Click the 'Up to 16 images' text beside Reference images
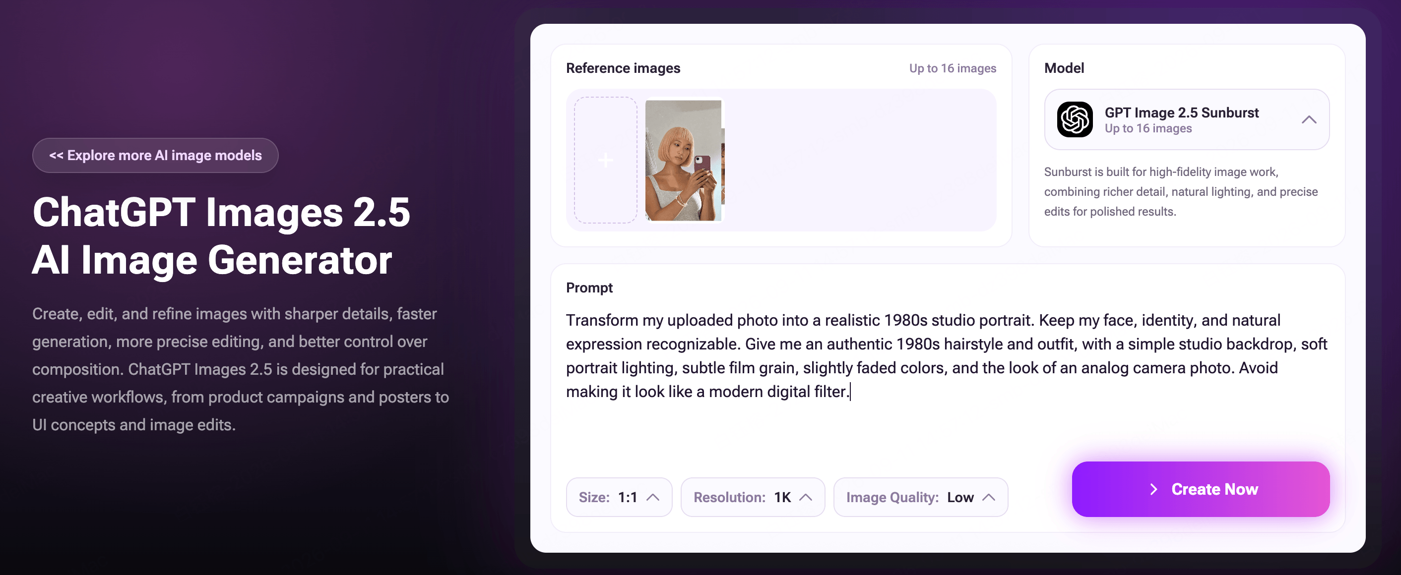The height and width of the screenshot is (575, 1401). (x=953, y=68)
